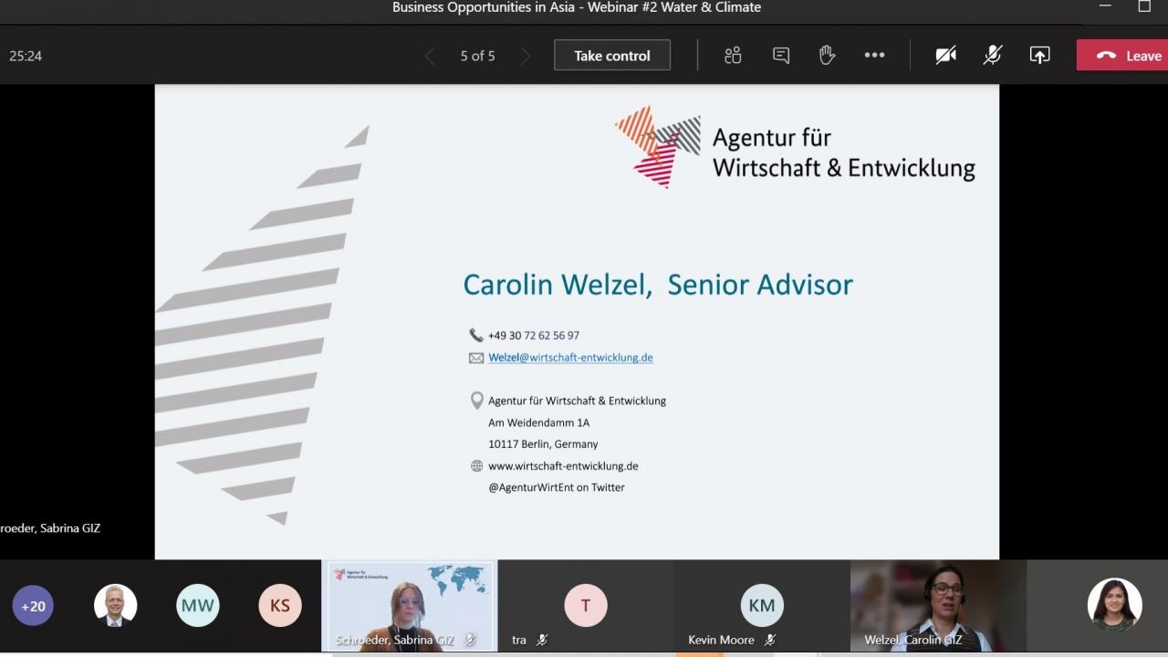The height and width of the screenshot is (657, 1168).
Task: Go to next slide arrow
Action: point(526,56)
